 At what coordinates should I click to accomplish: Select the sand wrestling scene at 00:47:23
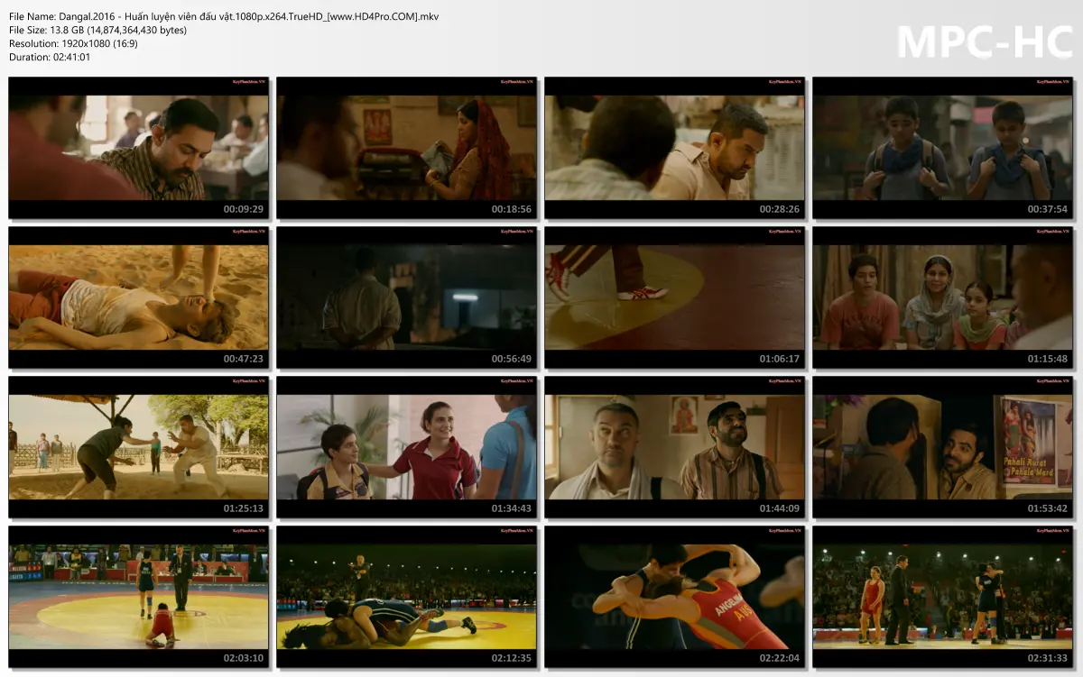click(137, 296)
